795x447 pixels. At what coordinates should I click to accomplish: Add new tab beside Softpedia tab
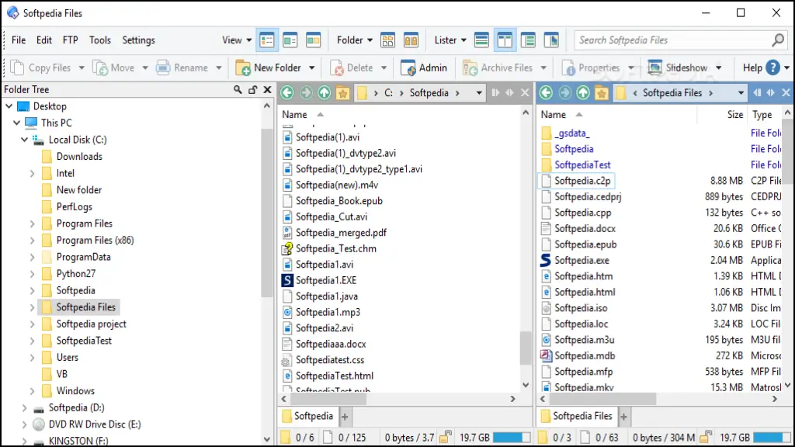coord(345,417)
